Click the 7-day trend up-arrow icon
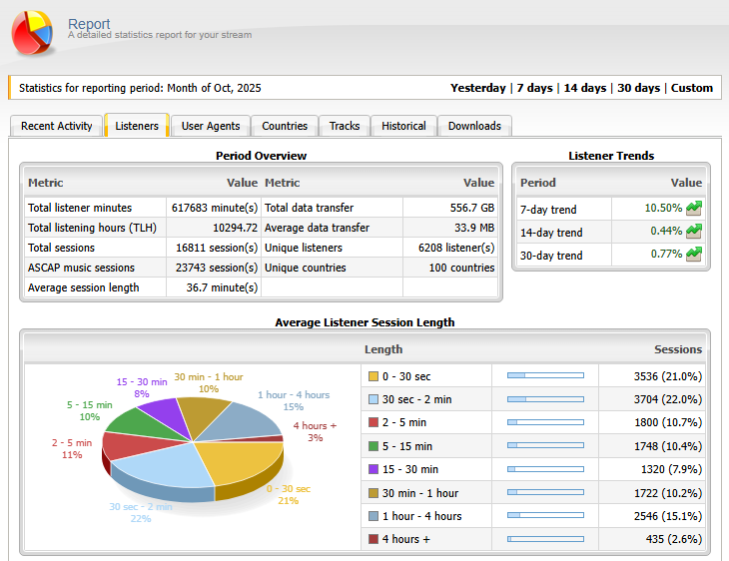Viewport: 729px width, 561px height. [x=694, y=209]
